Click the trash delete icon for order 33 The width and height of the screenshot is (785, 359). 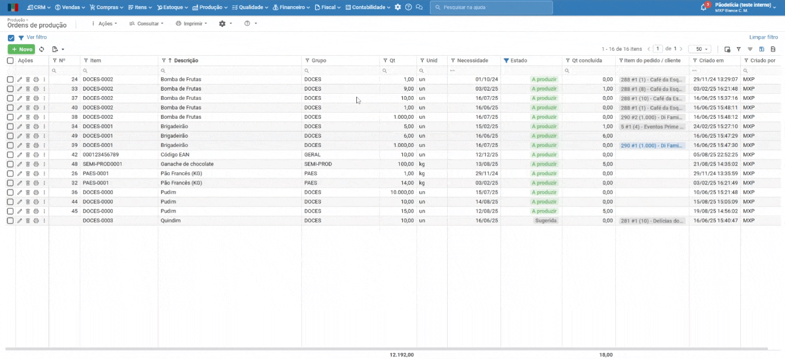coord(28,89)
